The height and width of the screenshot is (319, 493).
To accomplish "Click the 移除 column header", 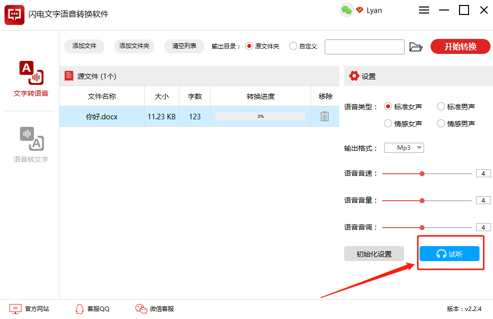I will tap(325, 96).
